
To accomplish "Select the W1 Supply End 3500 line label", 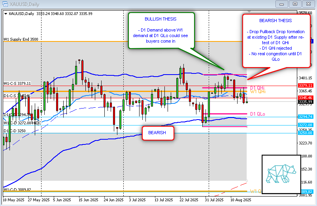I will (21, 39).
